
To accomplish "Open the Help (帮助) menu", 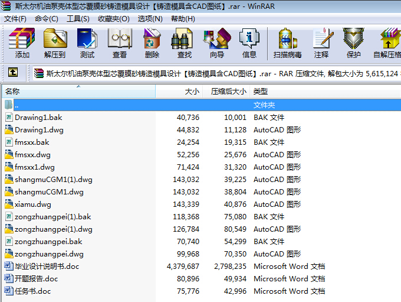I will [x=183, y=19].
